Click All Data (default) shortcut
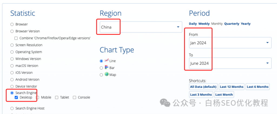277x114 pixels. [x=203, y=87]
